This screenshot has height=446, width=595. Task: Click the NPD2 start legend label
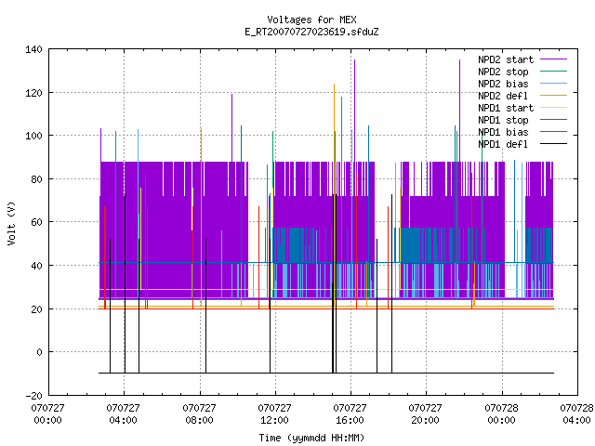point(506,59)
